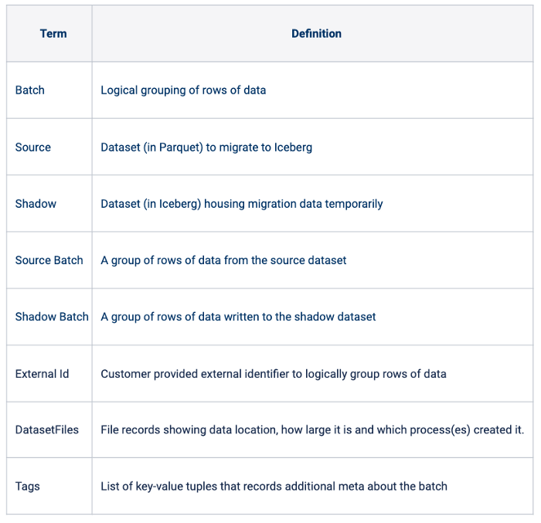Click the word 'Parquet' in Source definition

click(x=179, y=147)
